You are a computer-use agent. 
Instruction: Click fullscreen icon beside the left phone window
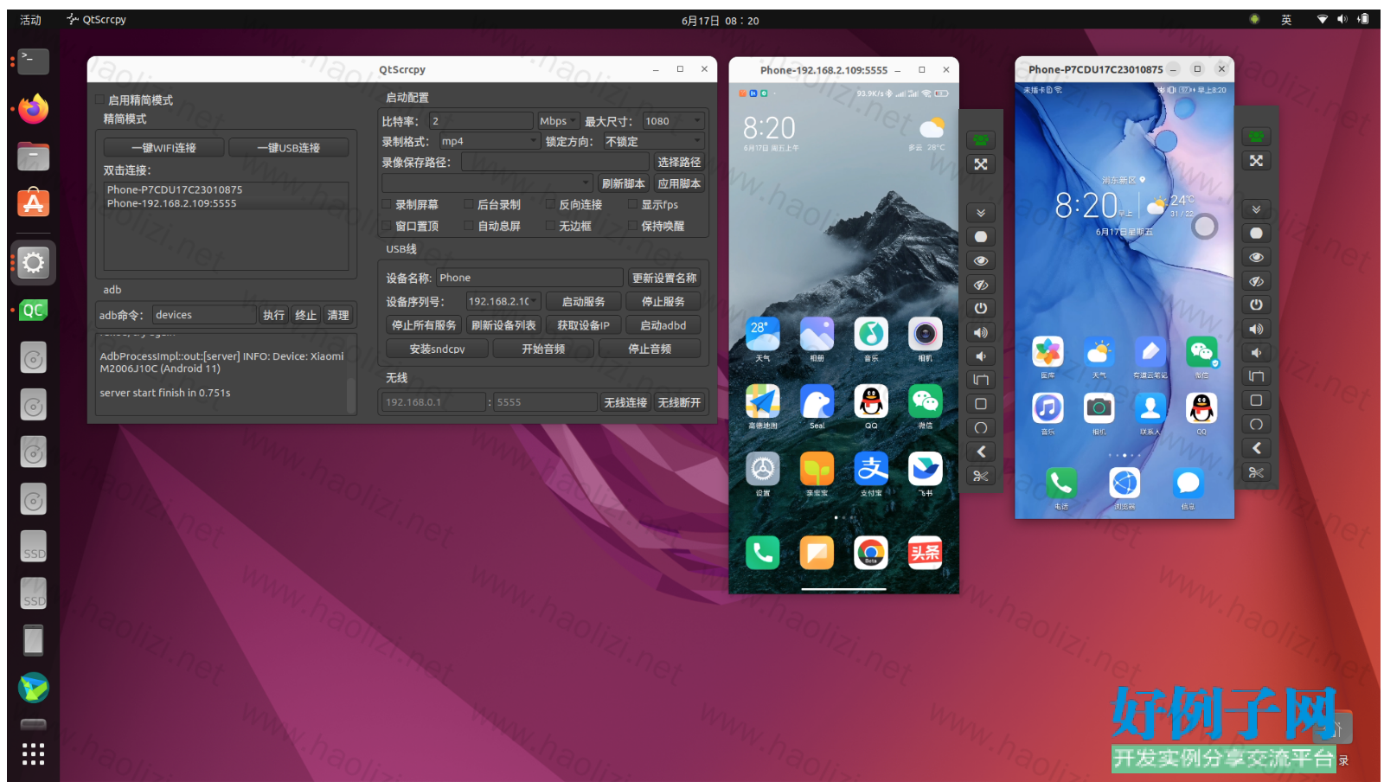click(980, 164)
